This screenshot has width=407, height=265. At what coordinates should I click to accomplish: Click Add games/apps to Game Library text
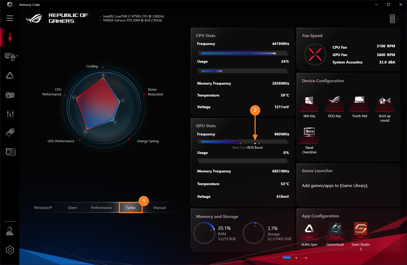335,185
